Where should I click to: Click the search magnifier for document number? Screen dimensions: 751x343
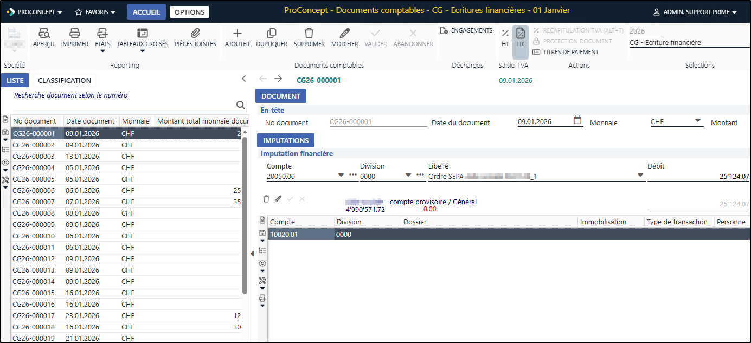[x=241, y=105]
